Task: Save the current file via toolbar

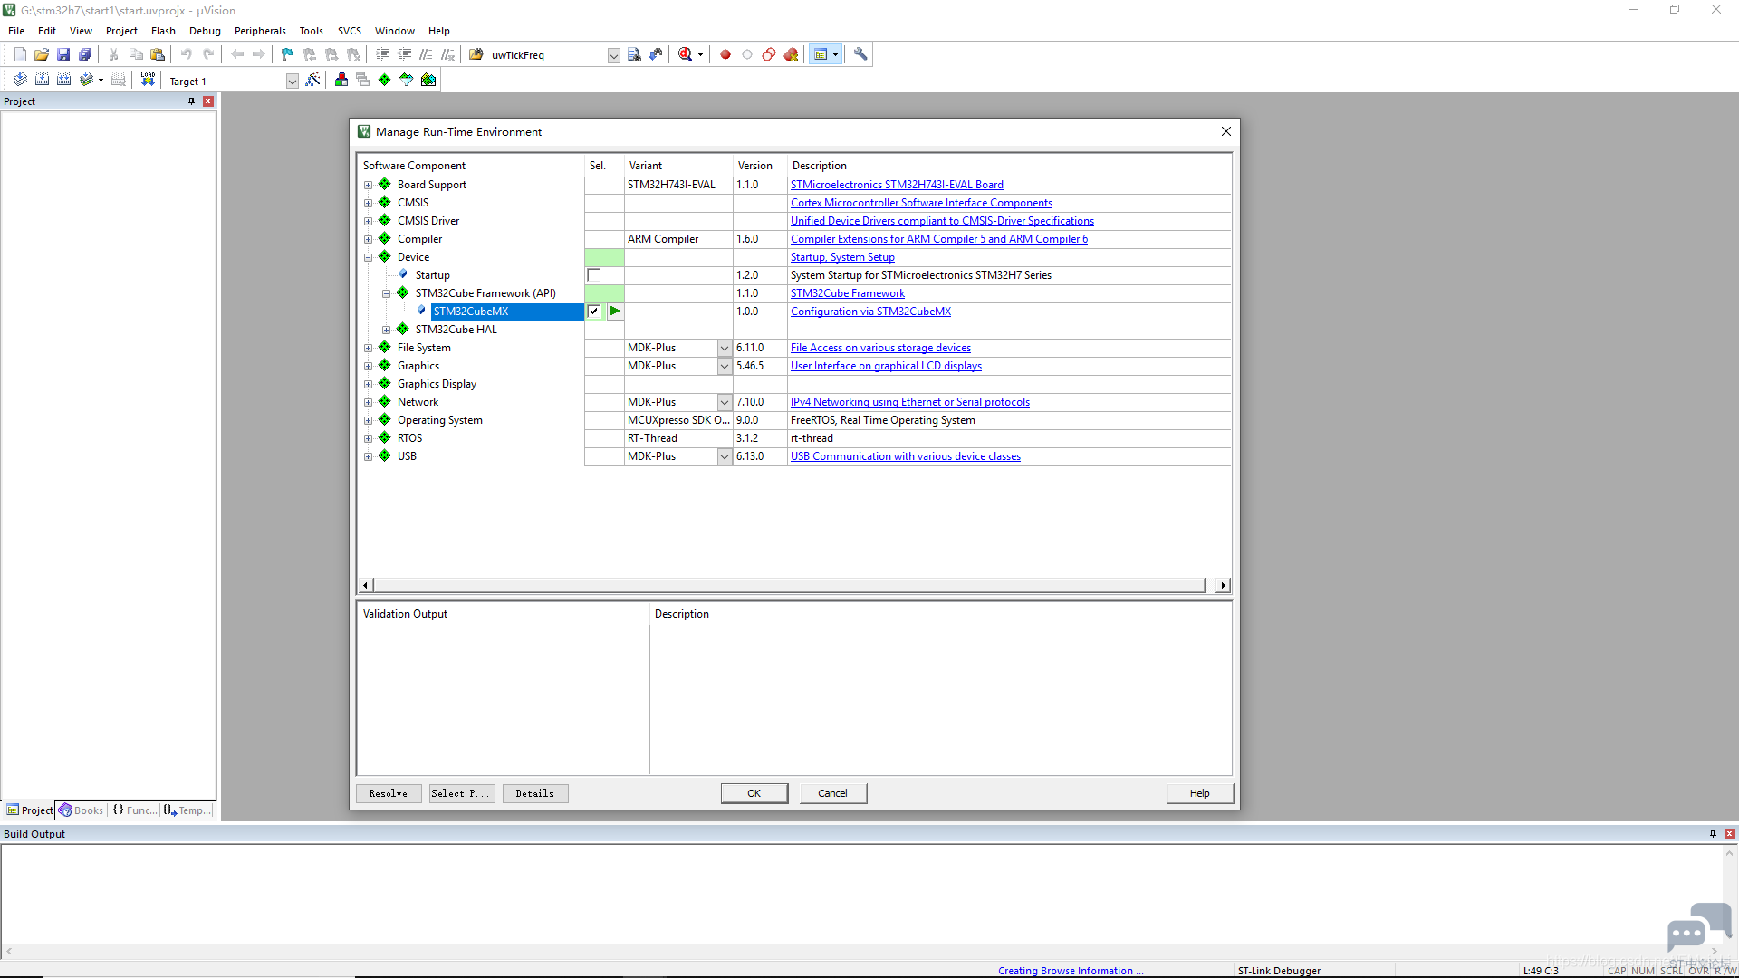Action: pyautogui.click(x=63, y=54)
